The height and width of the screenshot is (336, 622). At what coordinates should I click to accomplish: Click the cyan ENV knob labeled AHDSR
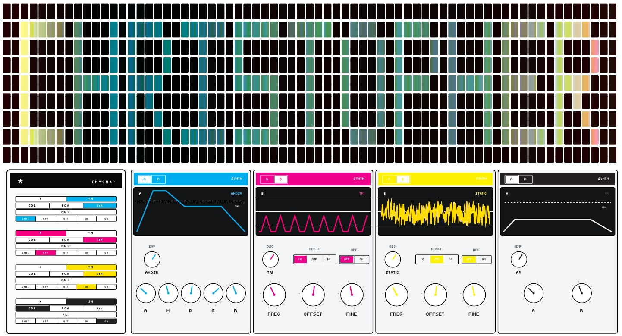click(x=152, y=260)
